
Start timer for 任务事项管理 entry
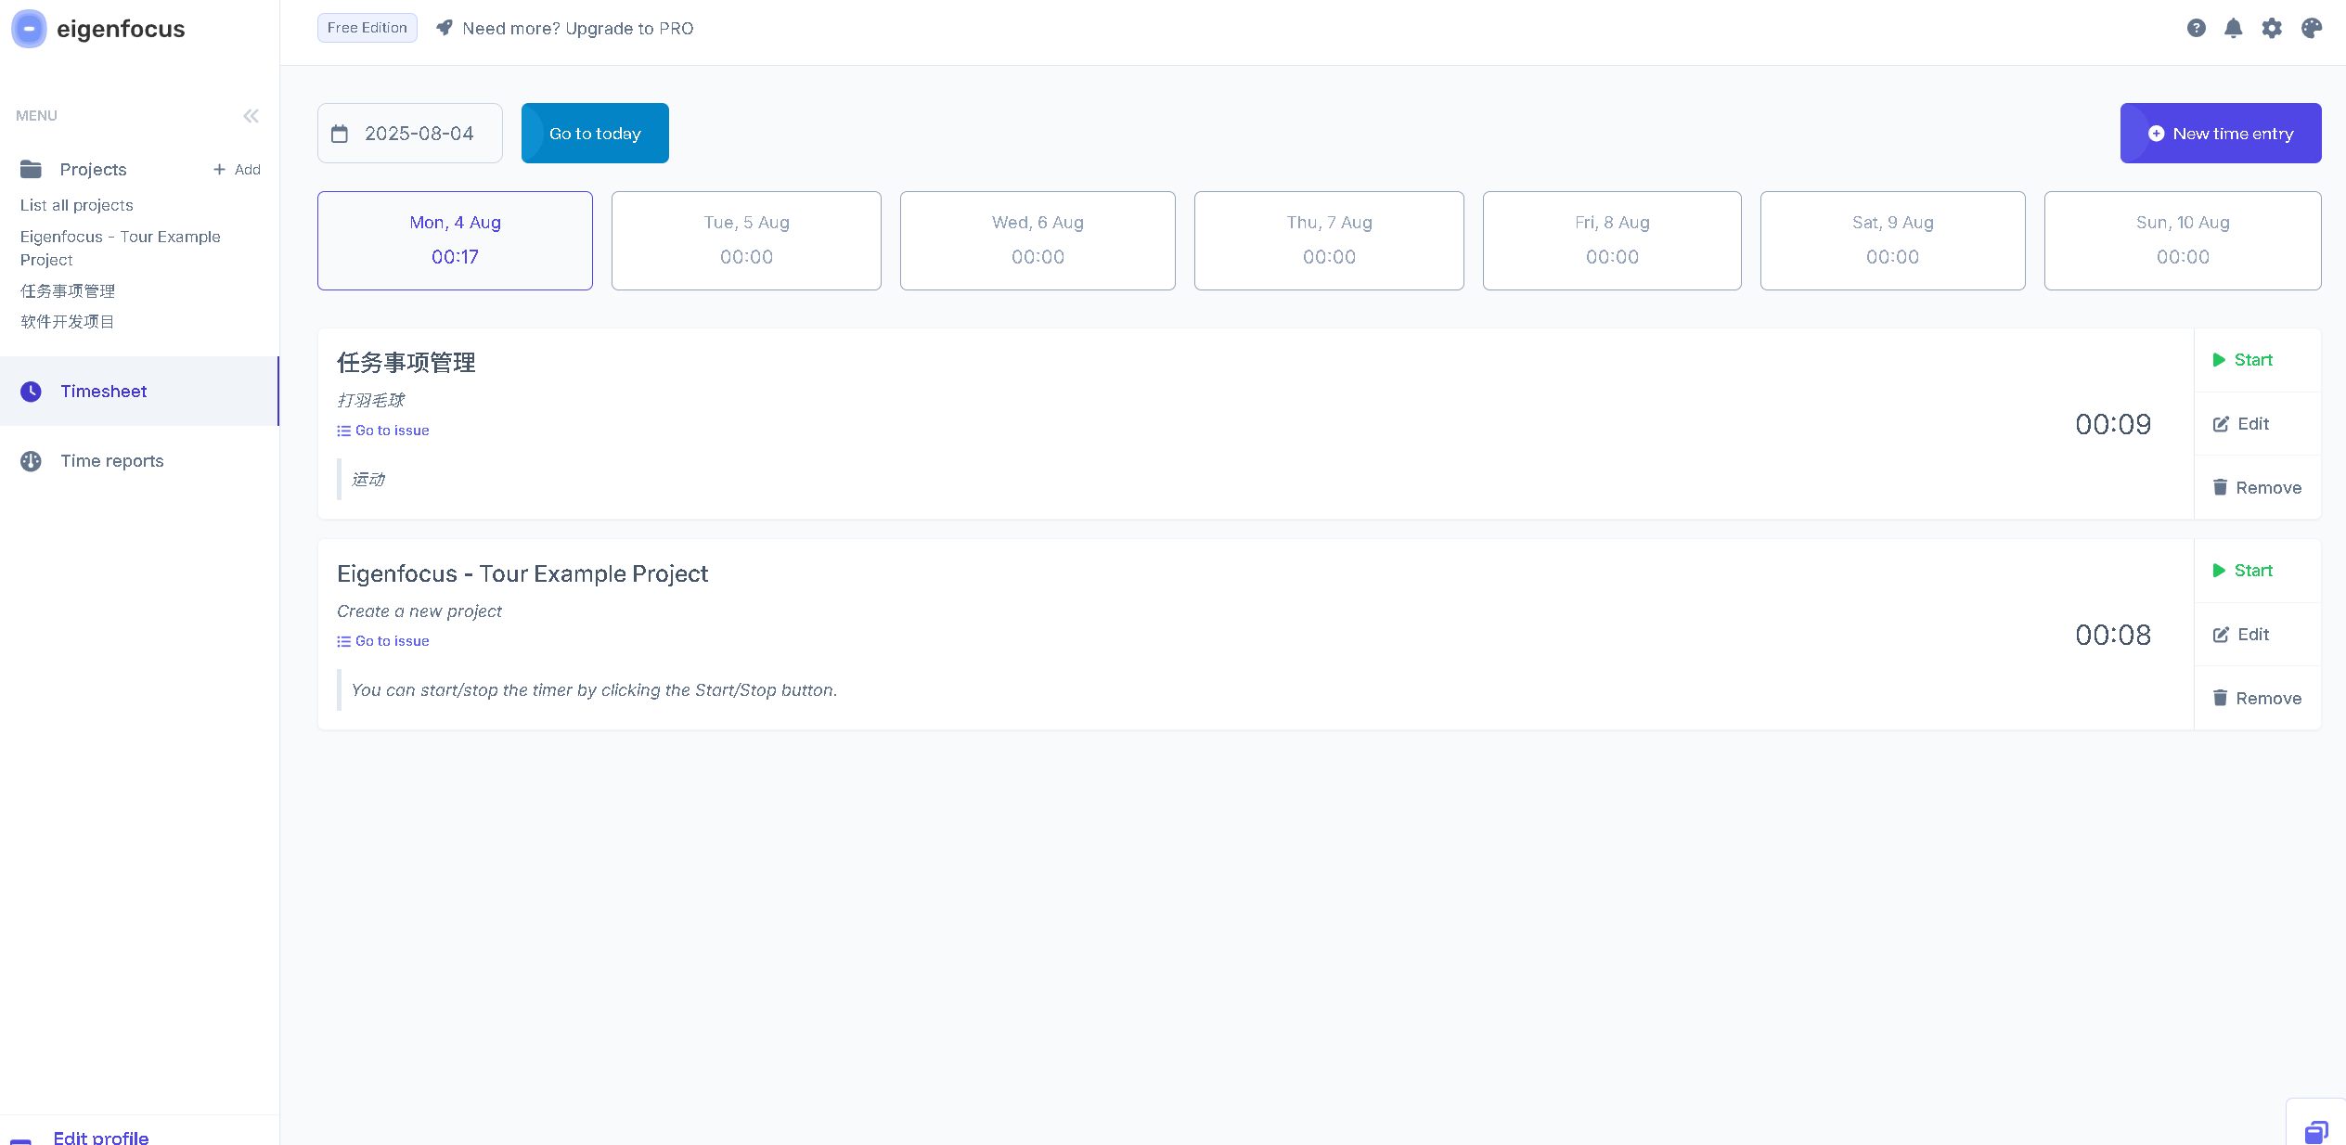[2242, 360]
